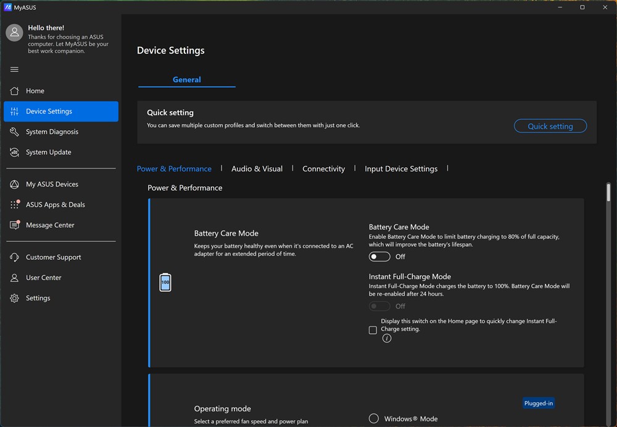Enable the Battery Care Mode toggle

point(379,257)
